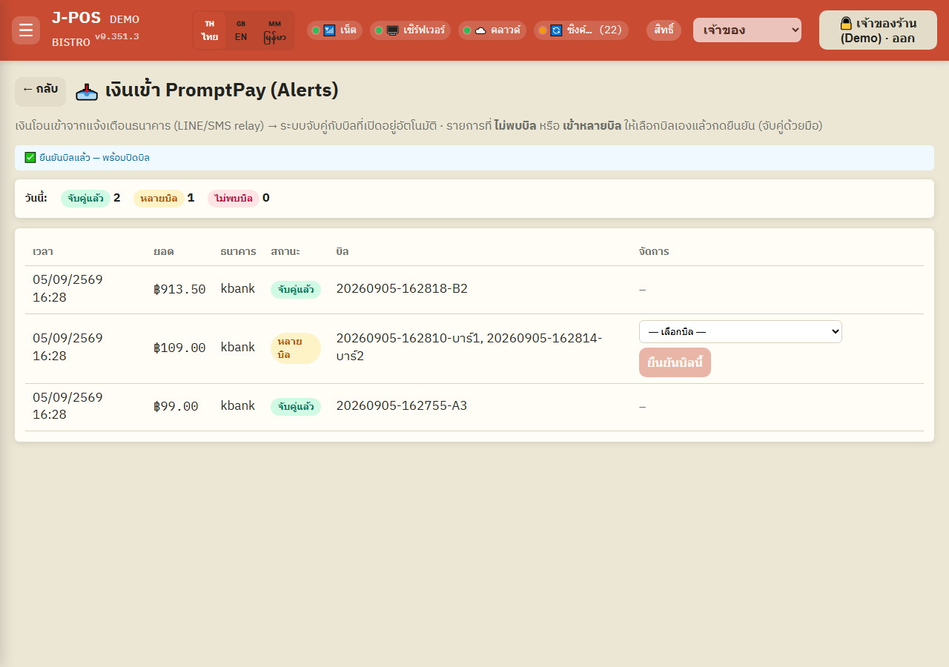The image size is (949, 667).
Task: Click หลายบิล status in the ฿109.00 row
Action: (296, 348)
